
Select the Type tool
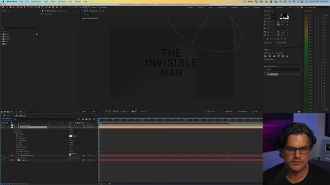point(42,7)
